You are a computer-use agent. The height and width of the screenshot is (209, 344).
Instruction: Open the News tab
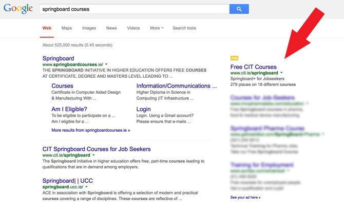(111, 28)
